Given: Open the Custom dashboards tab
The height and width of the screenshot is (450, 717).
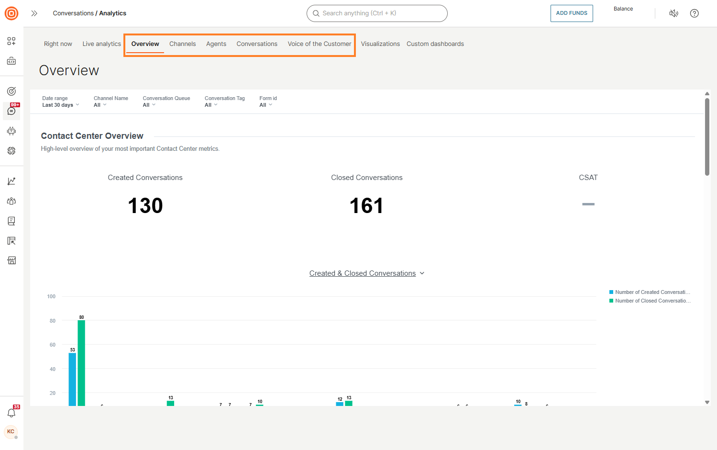Looking at the screenshot, I should [x=435, y=44].
